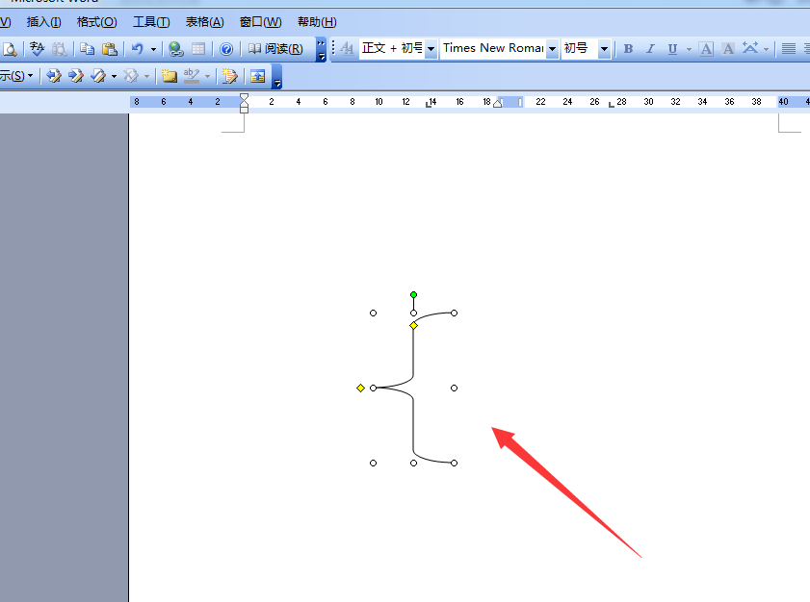
Task: Open the 窗口(W) menu
Action: pos(260,22)
